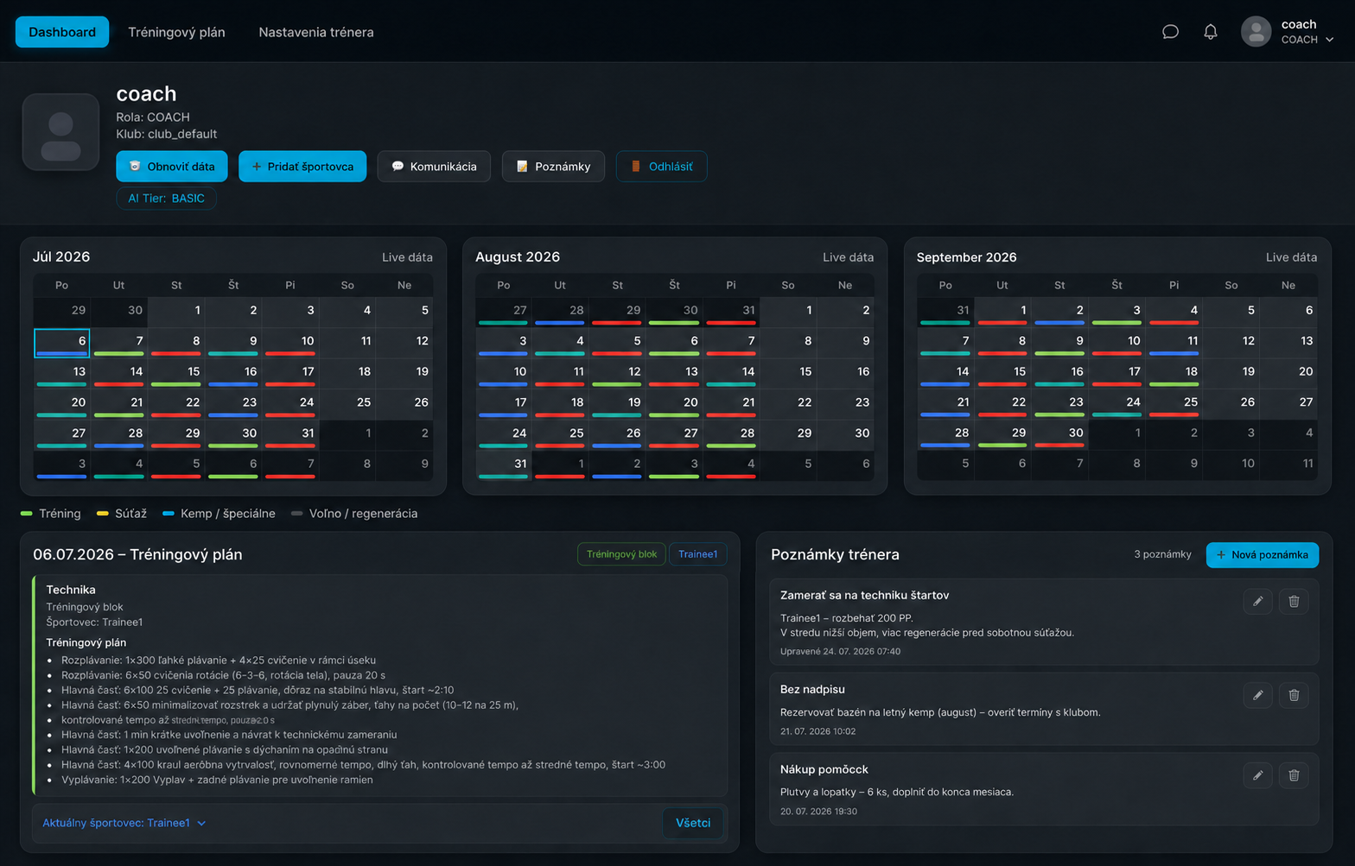Select August 20 in the August 2026 calendar
The width and height of the screenshot is (1355, 866).
[674, 404]
